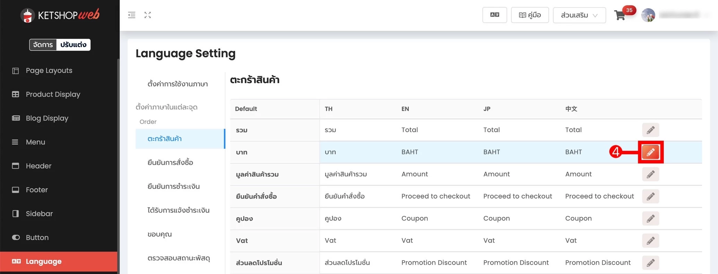The width and height of the screenshot is (718, 274).
Task: Select ยืนยันการสั่งซื้อ language section
Action: [170, 163]
